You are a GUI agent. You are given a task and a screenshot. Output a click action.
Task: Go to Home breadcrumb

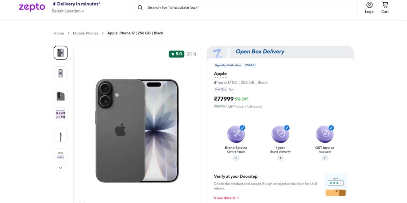[x=59, y=33]
